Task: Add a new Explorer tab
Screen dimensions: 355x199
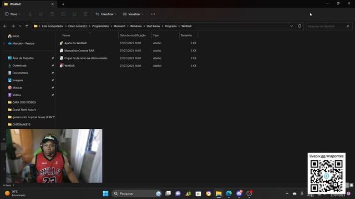Action: pos(63,4)
